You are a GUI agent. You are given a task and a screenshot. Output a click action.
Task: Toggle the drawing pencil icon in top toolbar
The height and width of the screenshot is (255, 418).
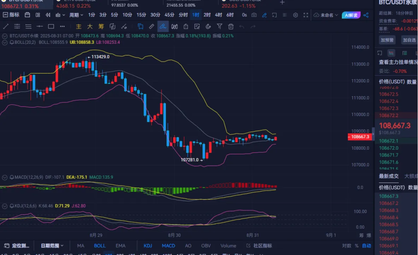[x=264, y=15]
